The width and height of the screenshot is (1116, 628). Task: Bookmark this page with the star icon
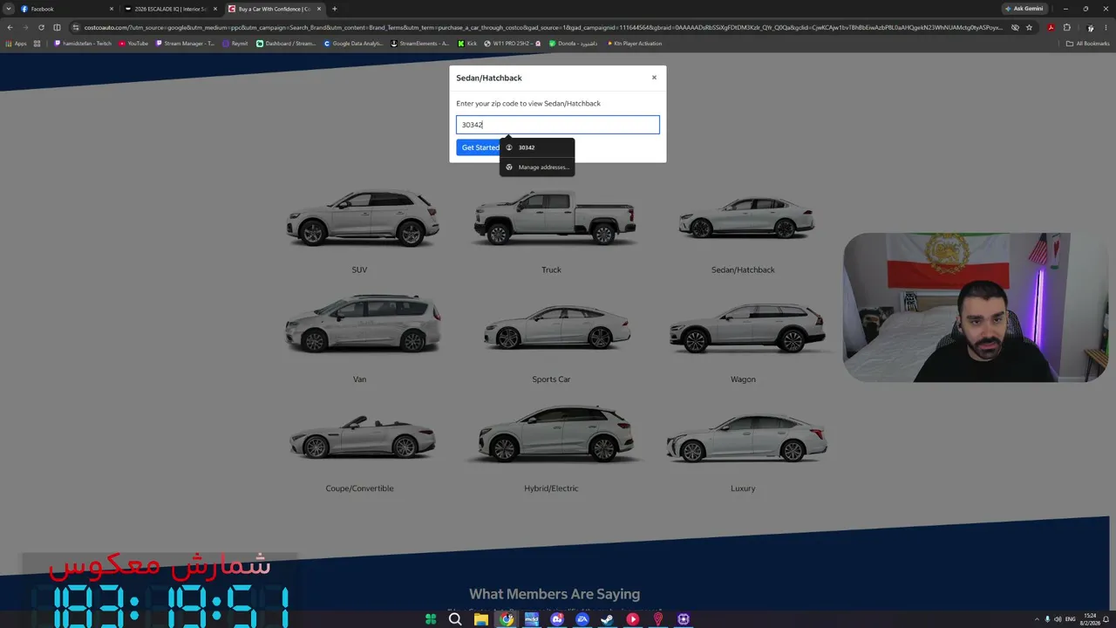(x=1030, y=27)
